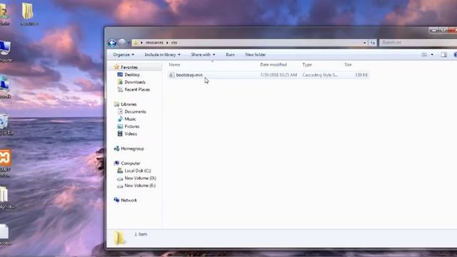
Task: Select the resources folder on the desktop
Action: point(29,14)
